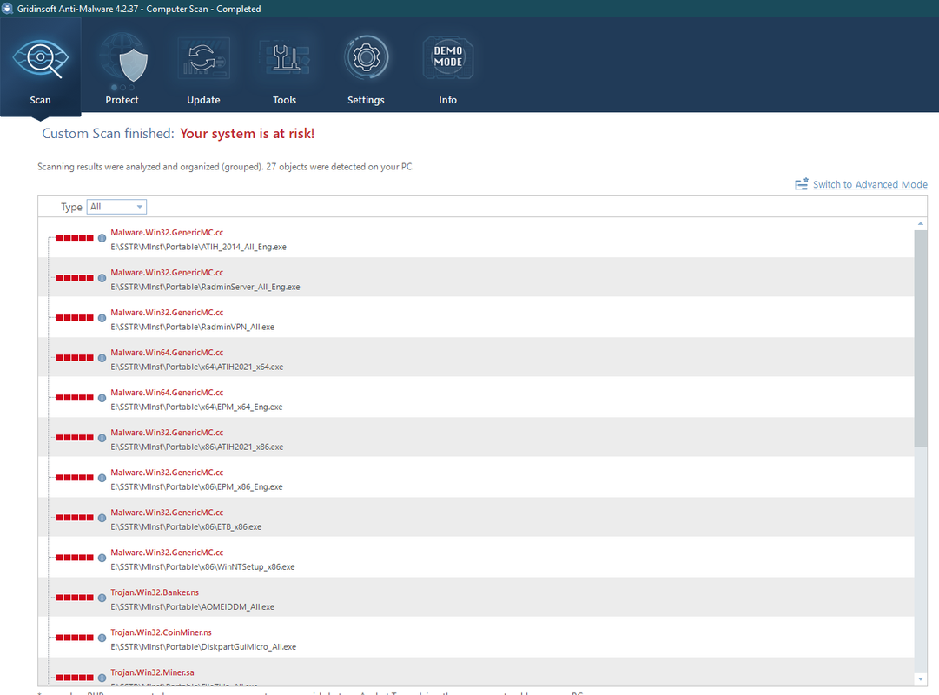Viewport: 939px width, 695px height.
Task: Open the Tools wrench icon
Action: click(285, 58)
